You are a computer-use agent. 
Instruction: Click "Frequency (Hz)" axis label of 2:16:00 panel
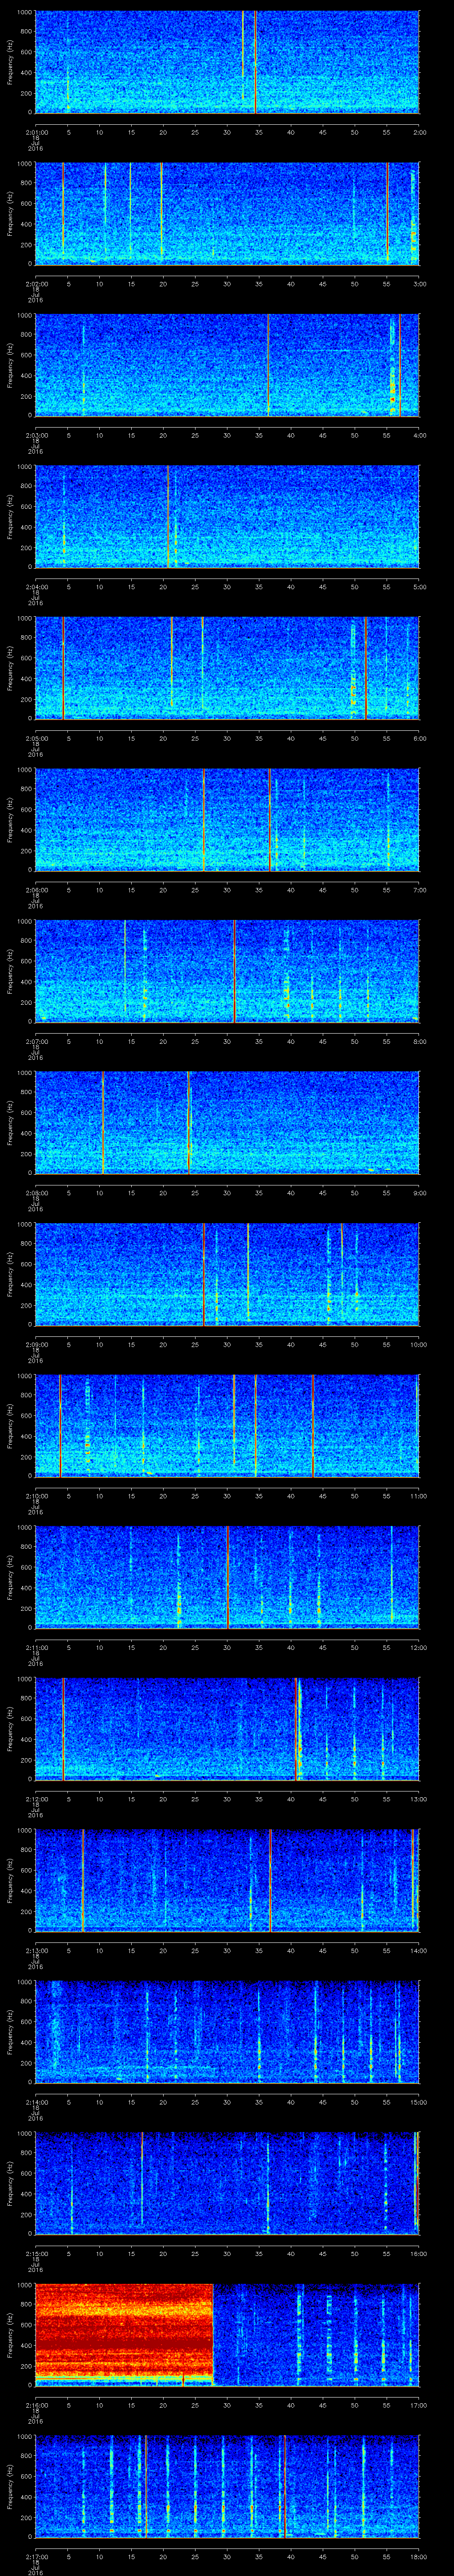10,2334
